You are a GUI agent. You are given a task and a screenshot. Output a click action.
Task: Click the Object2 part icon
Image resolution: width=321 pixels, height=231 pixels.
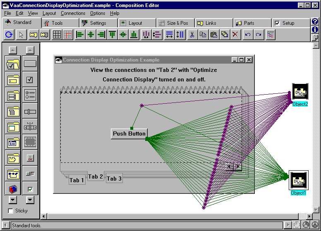[x=300, y=91]
